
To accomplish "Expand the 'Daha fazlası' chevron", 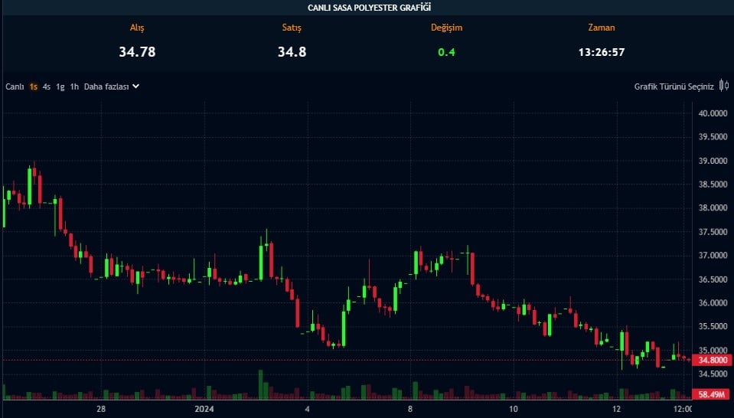I will coord(136,87).
